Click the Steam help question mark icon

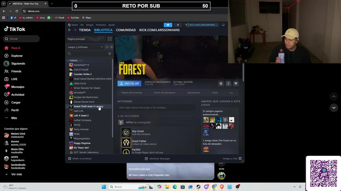pyautogui.click(x=186, y=25)
